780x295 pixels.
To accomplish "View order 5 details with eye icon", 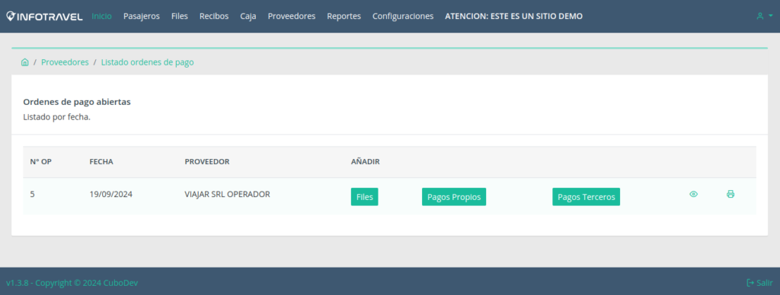I will tap(693, 194).
